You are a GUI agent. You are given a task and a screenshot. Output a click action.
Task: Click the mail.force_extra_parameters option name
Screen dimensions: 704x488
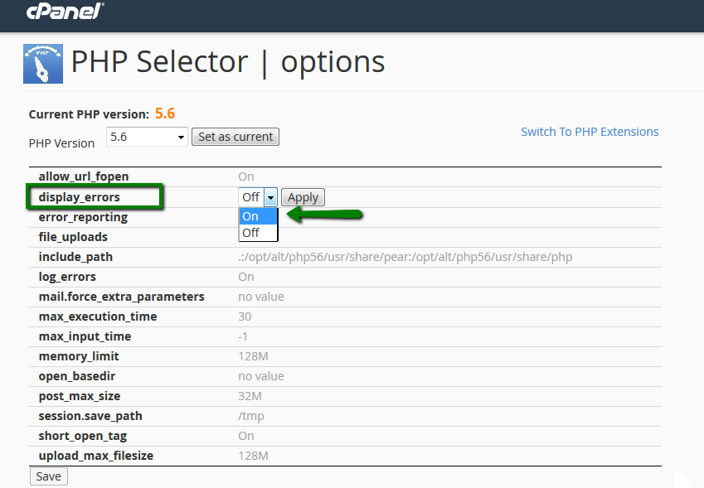pos(121,297)
